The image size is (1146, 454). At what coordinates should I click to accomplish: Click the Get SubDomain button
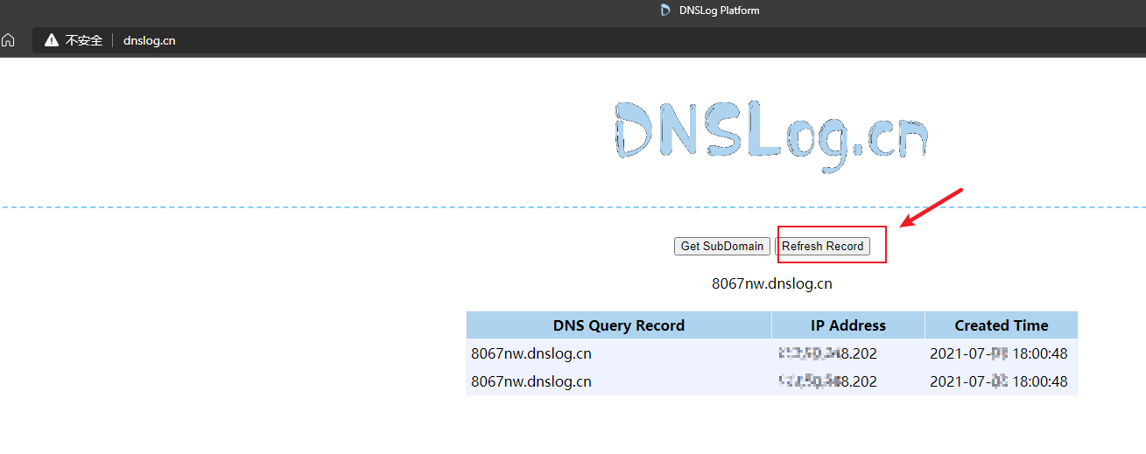(x=722, y=246)
